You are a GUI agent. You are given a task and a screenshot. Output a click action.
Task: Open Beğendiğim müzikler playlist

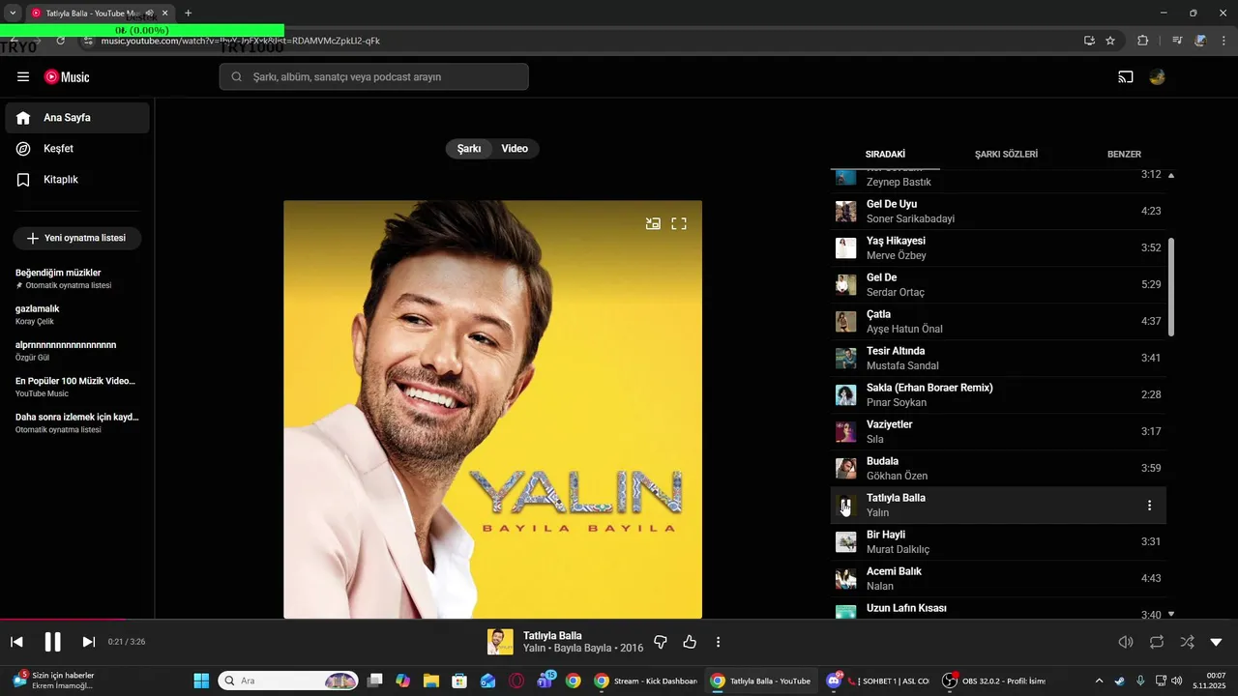click(77, 278)
